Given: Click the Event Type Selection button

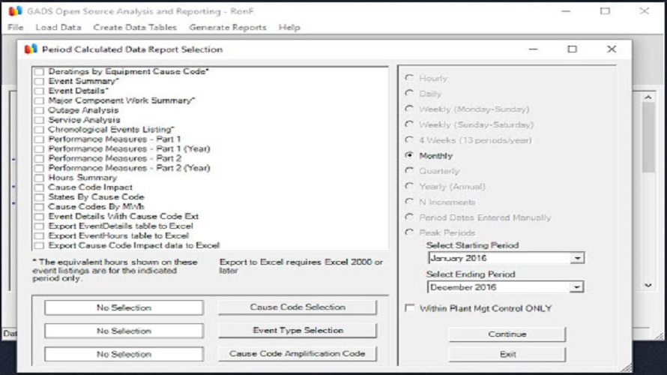Looking at the screenshot, I should click(297, 331).
